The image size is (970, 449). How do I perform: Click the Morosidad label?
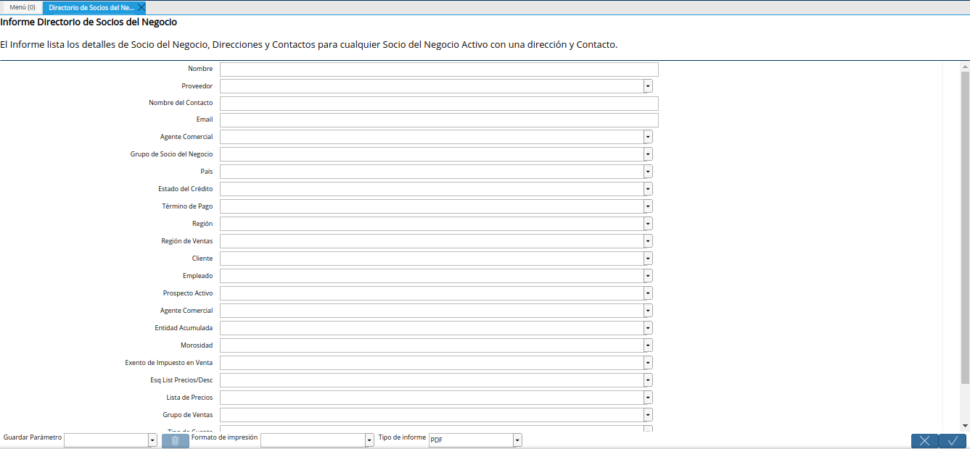click(x=197, y=345)
